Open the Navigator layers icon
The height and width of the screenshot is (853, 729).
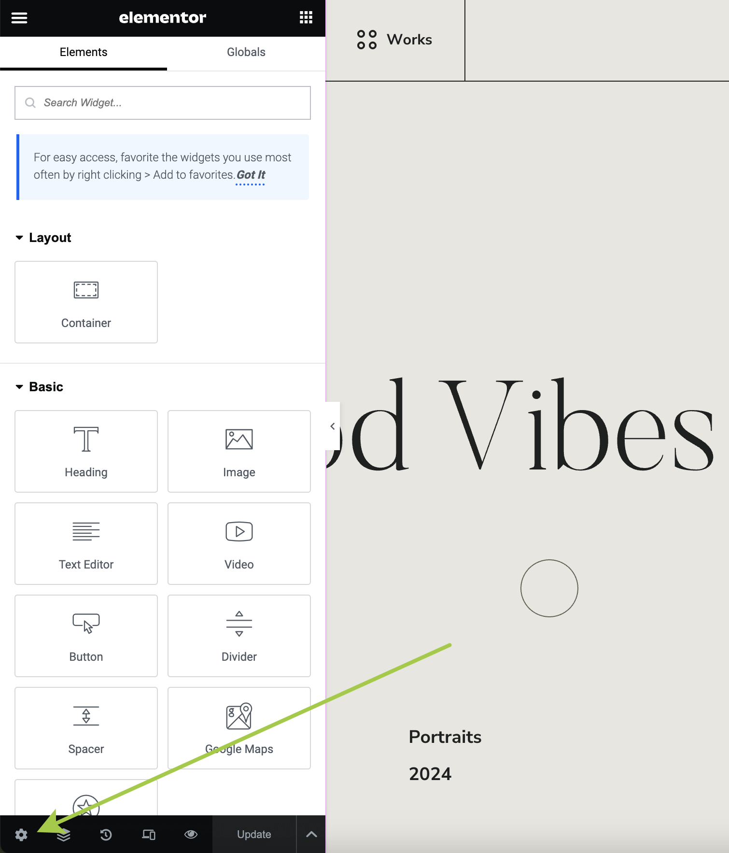pos(64,835)
